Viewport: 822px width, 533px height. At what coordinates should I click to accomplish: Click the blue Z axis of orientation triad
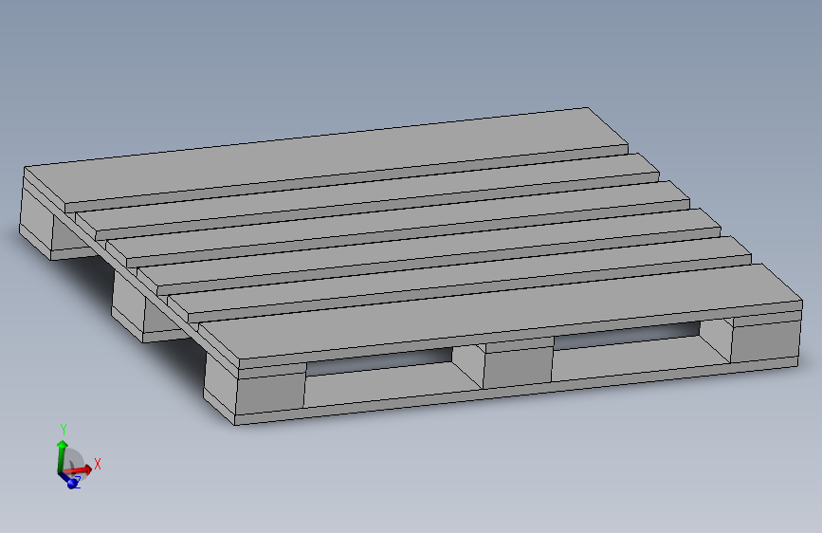click(71, 480)
